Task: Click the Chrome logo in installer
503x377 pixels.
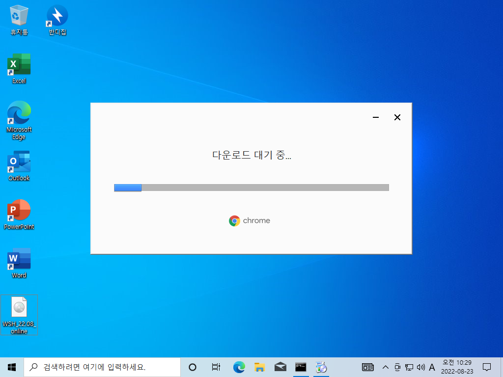Action: (x=250, y=220)
